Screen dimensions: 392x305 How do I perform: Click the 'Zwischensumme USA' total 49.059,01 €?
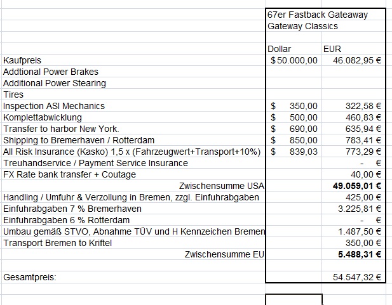(356, 186)
